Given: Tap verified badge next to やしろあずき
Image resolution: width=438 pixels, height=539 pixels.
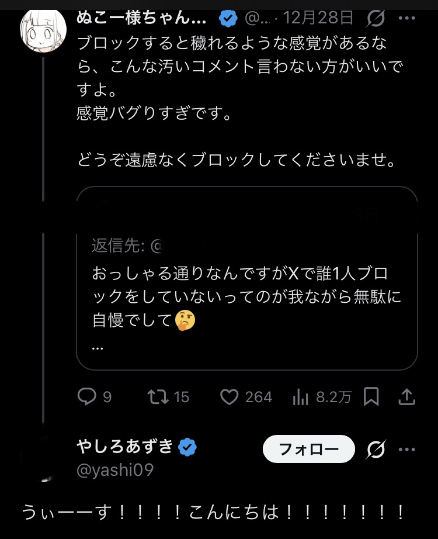Looking at the screenshot, I should pyautogui.click(x=187, y=447).
